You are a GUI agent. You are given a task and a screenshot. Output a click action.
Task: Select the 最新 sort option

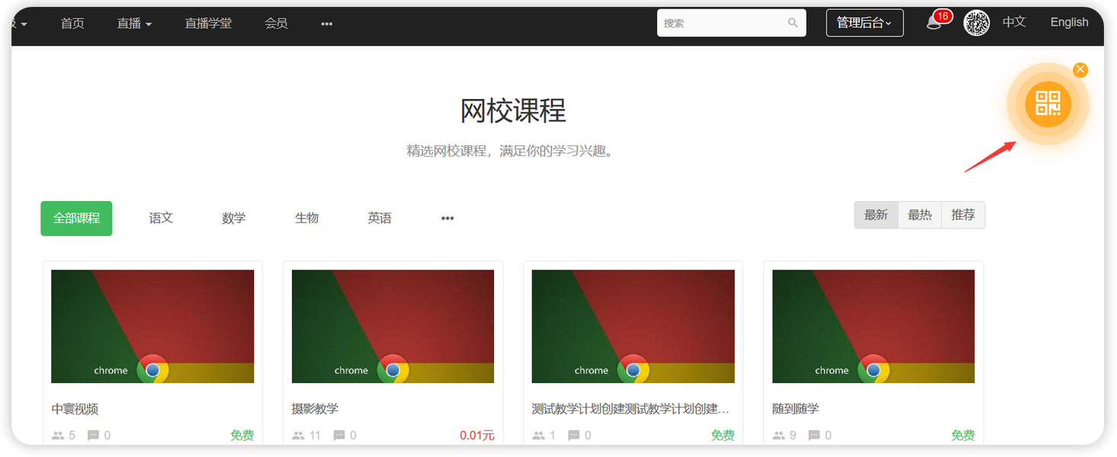[876, 215]
